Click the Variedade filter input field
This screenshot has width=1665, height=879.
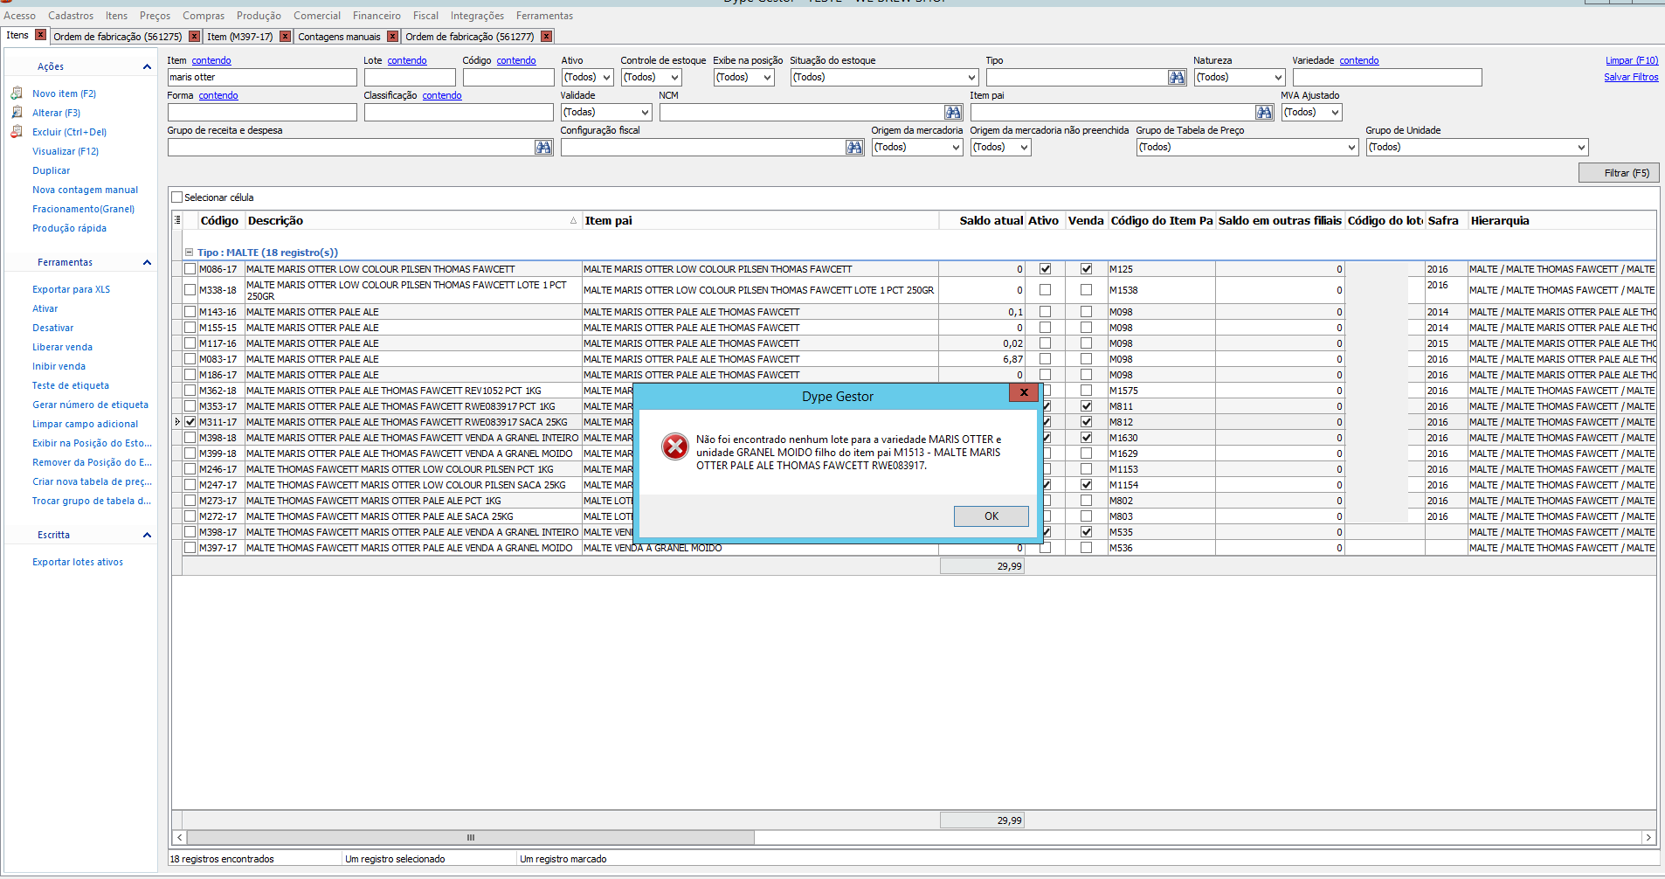coord(1387,78)
